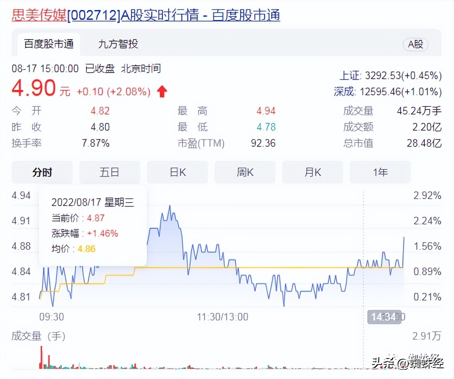This screenshot has height=379, width=454.
Task: Click the 14:34 timeline marker
Action: pyautogui.click(x=384, y=317)
